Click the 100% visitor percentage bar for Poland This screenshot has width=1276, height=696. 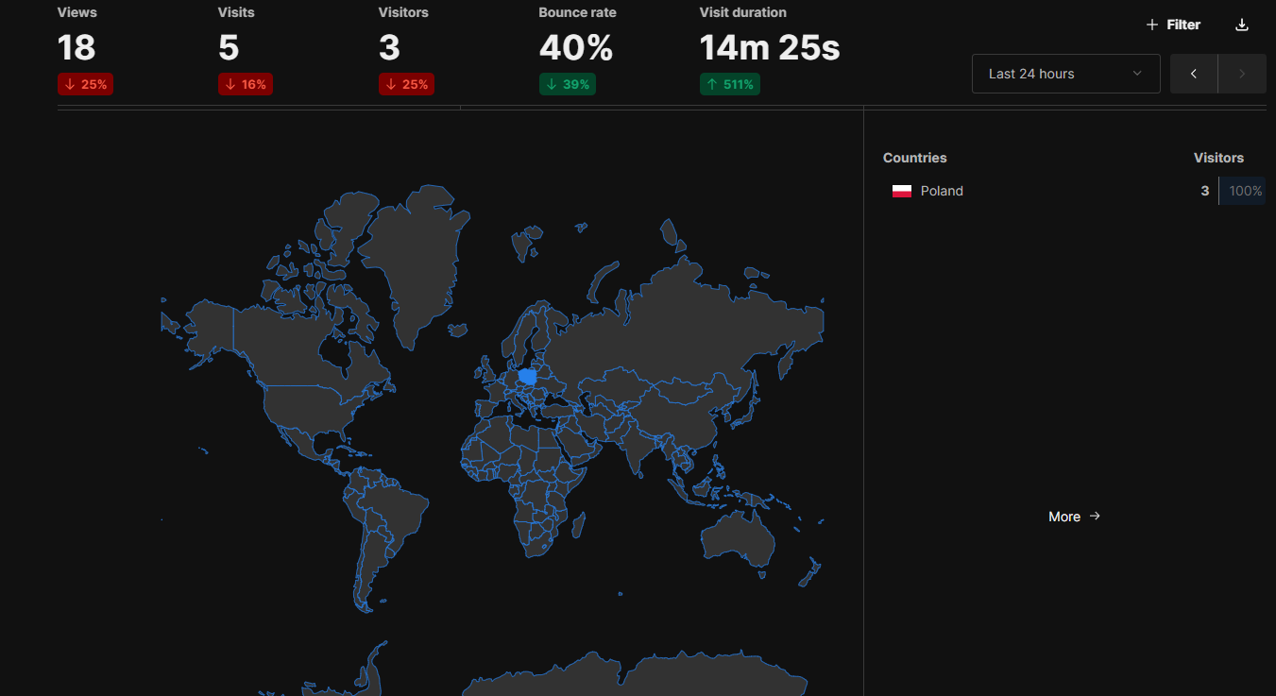[1243, 191]
